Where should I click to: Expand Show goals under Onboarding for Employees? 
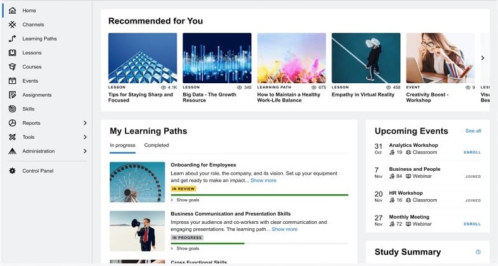[185, 200]
